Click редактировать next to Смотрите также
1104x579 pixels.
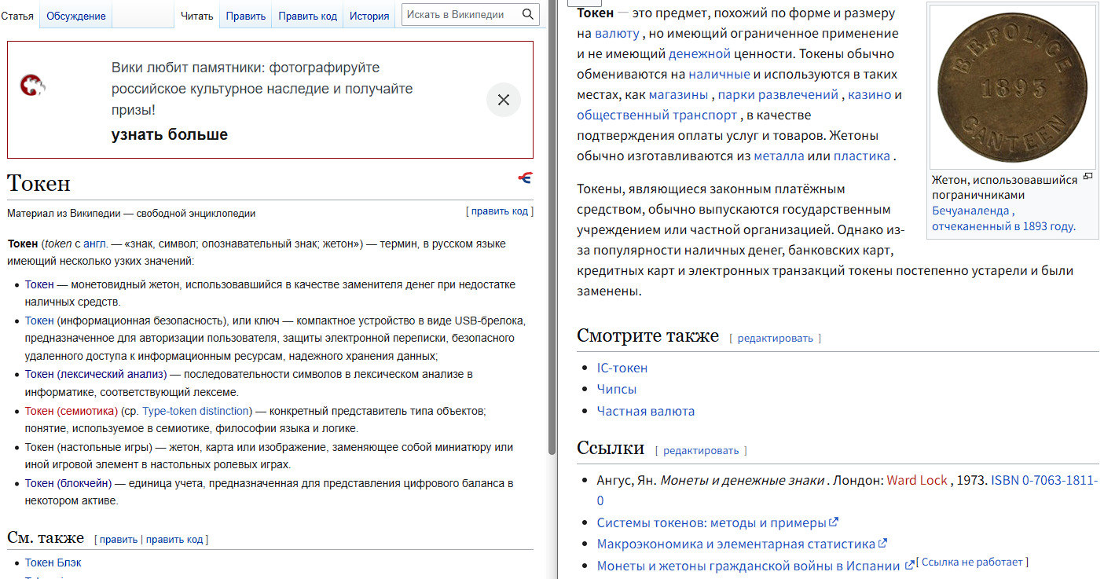coord(775,338)
